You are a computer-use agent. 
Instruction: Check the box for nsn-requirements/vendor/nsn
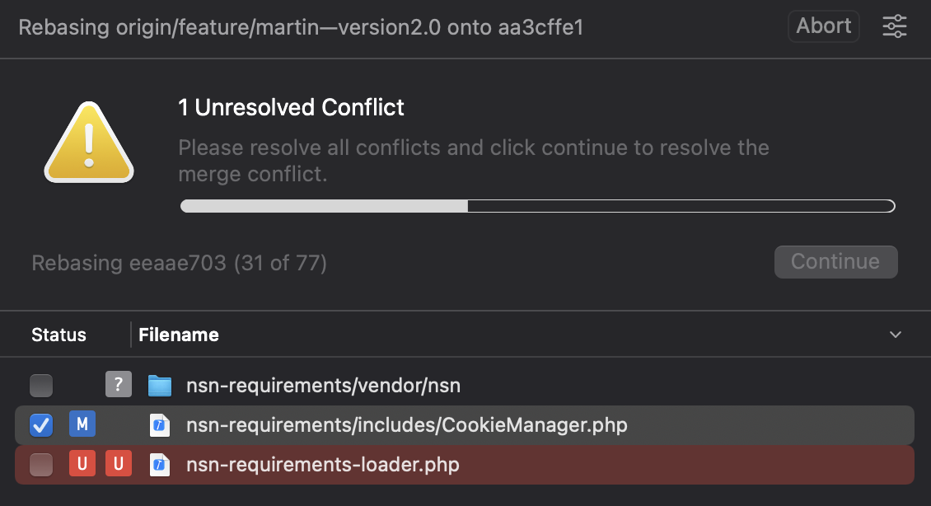[41, 385]
